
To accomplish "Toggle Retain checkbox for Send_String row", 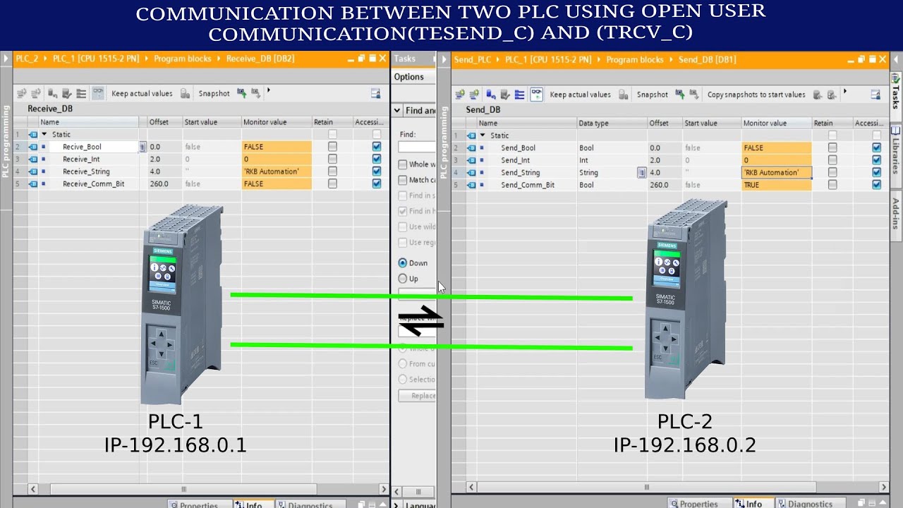I will point(832,172).
